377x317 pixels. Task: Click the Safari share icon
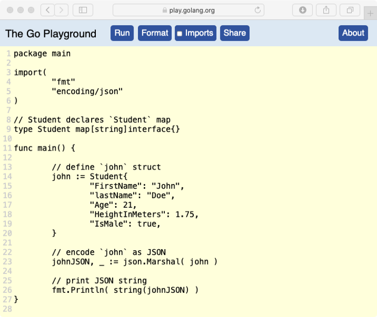pyautogui.click(x=326, y=10)
